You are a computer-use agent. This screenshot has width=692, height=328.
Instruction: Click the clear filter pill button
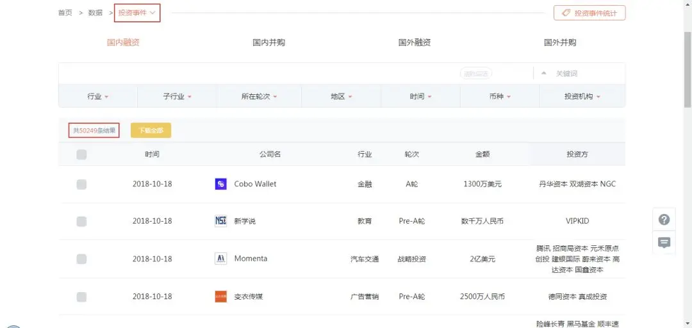[x=475, y=74]
